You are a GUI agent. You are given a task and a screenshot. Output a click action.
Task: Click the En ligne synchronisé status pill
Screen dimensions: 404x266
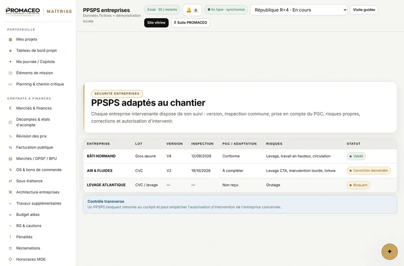(226, 10)
